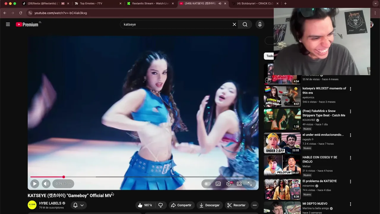The height and width of the screenshot is (214, 380).
Task: Open options for MI DEPTO NUEVO video
Action: tap(350, 204)
